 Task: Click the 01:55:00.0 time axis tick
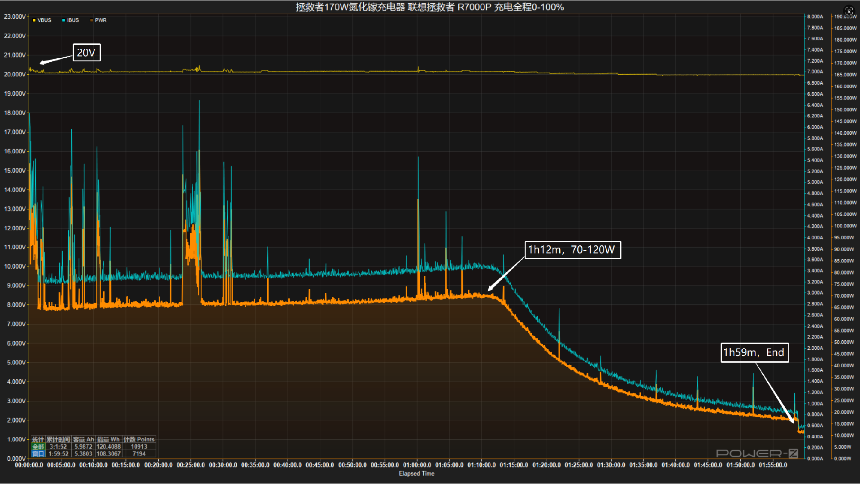pyautogui.click(x=773, y=465)
